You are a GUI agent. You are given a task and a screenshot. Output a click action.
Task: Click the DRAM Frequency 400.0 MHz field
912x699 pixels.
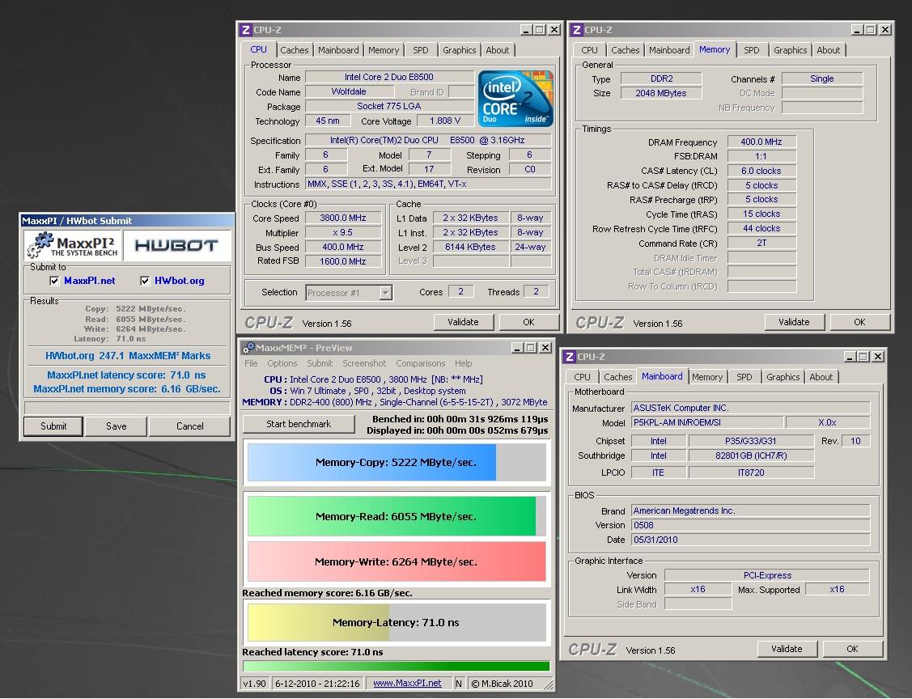761,142
